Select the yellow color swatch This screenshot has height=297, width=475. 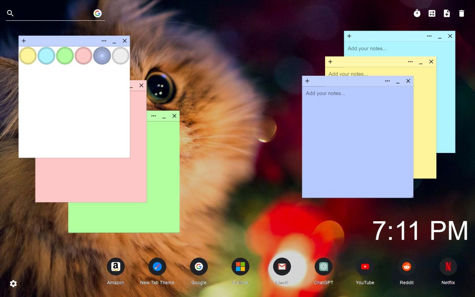[x=28, y=56]
